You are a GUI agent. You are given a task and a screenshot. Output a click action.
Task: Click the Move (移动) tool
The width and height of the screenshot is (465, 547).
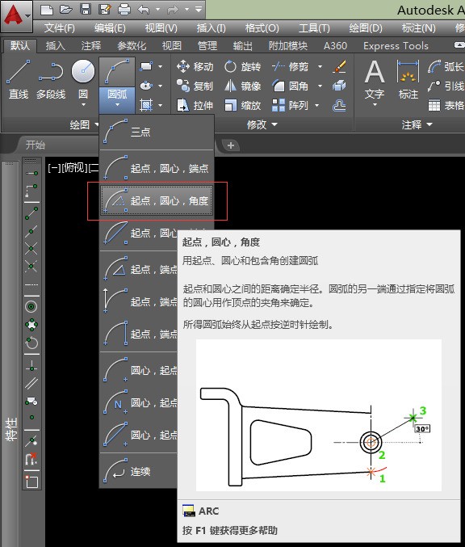[x=195, y=66]
